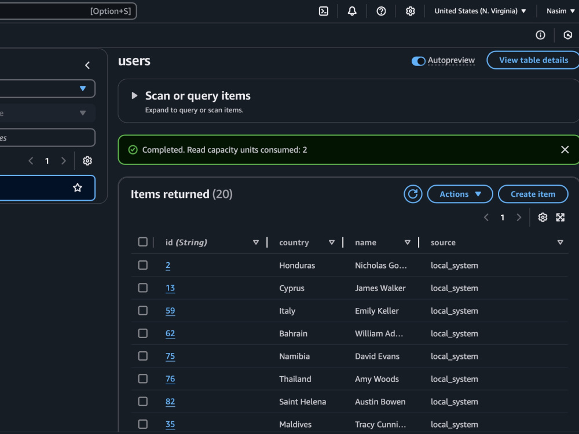Go to previous page in side panel
579x434 pixels.
click(31, 161)
